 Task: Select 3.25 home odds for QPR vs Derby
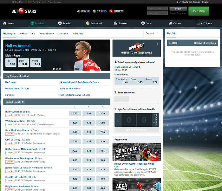(x=75, y=141)
